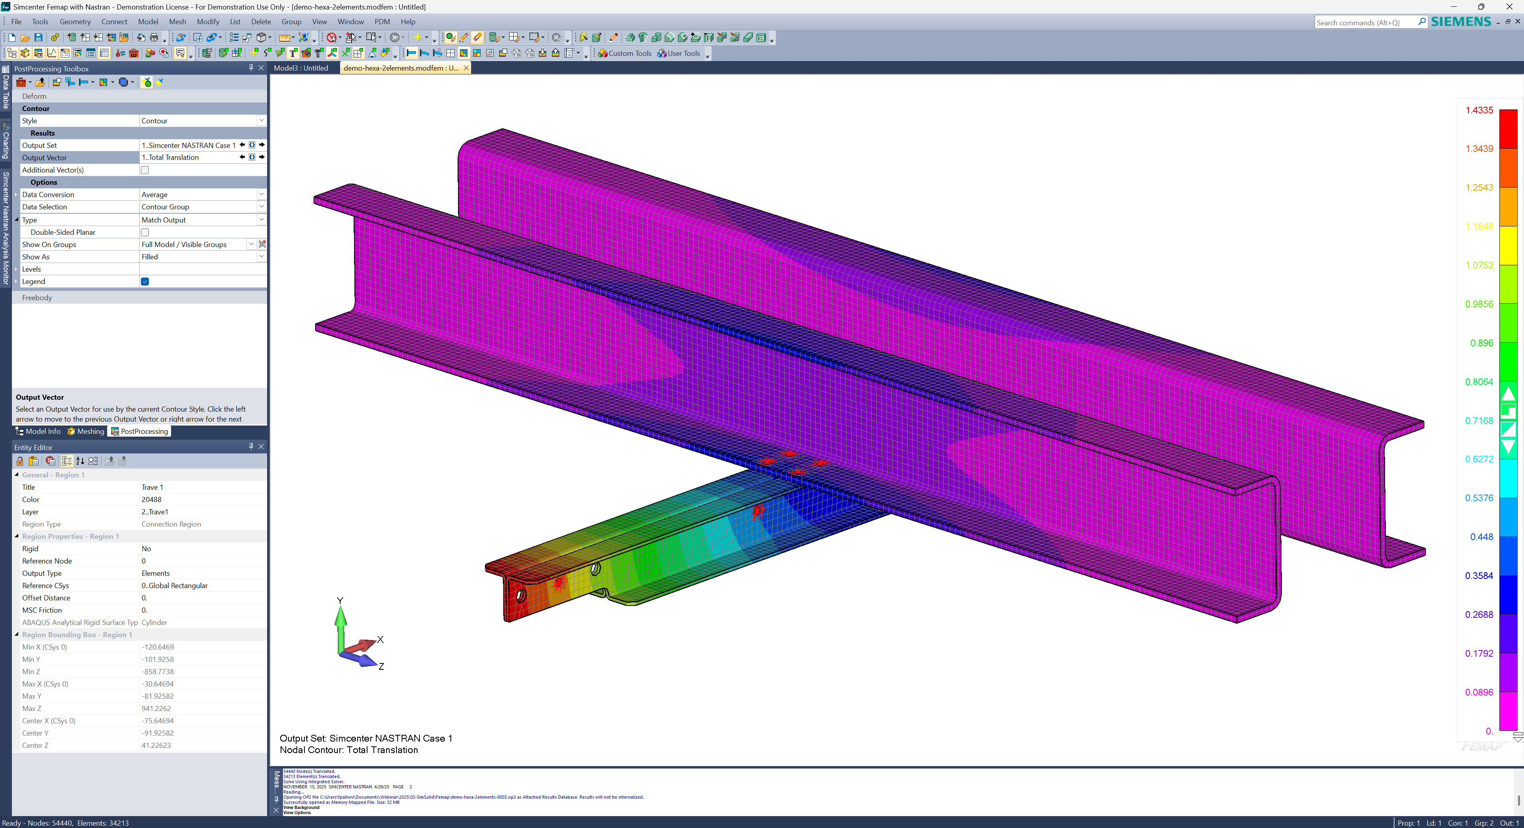The image size is (1524, 828).
Task: Switch to the Meshing pane tab
Action: click(x=86, y=431)
